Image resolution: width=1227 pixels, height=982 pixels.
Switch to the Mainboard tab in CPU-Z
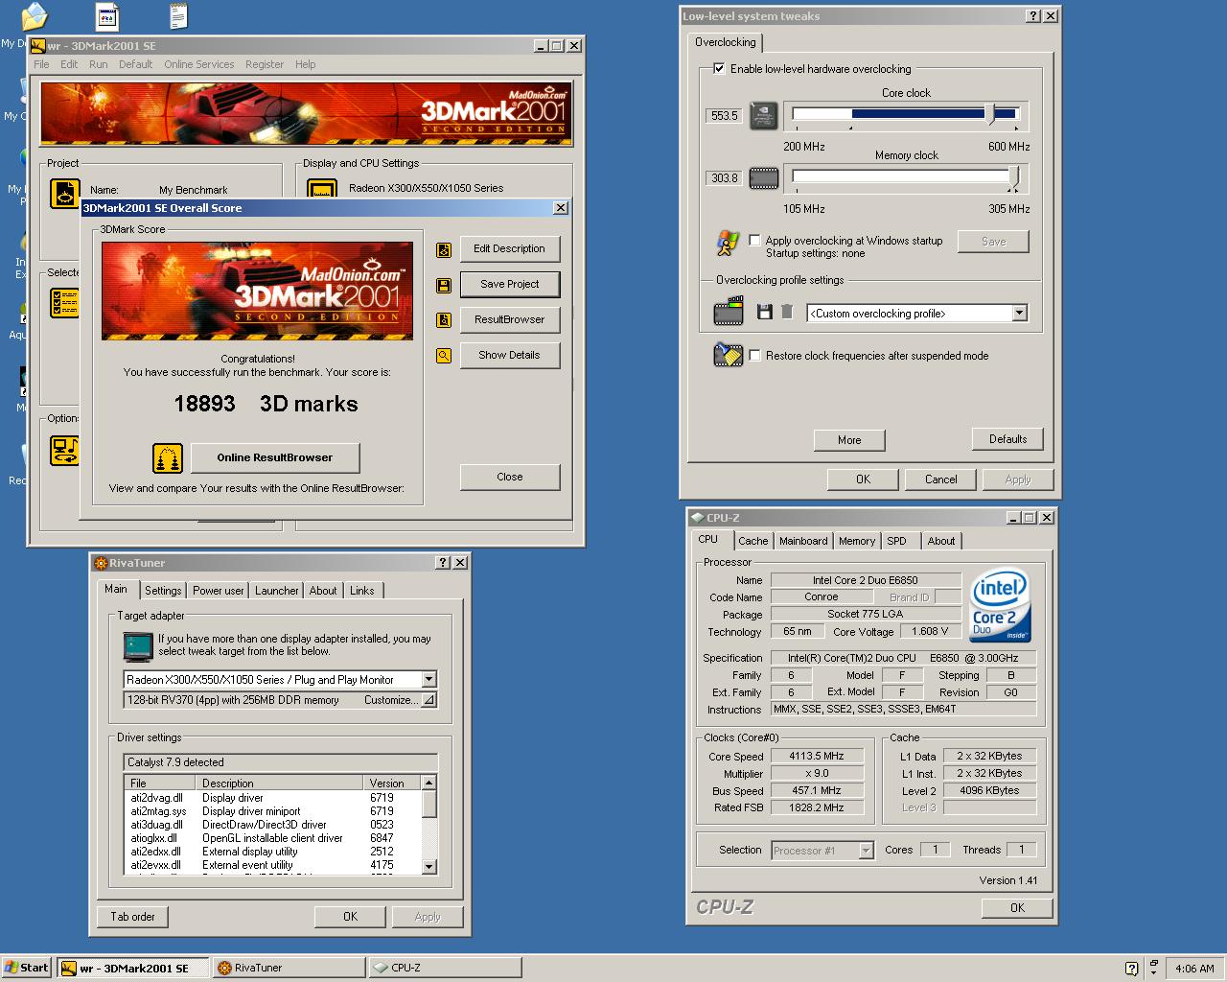pyautogui.click(x=803, y=541)
